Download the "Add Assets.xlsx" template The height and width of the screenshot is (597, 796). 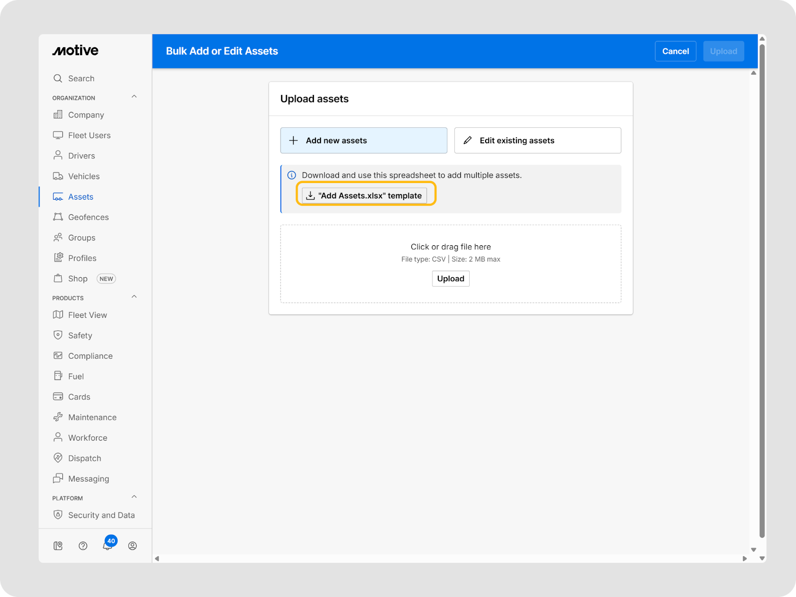(x=365, y=196)
